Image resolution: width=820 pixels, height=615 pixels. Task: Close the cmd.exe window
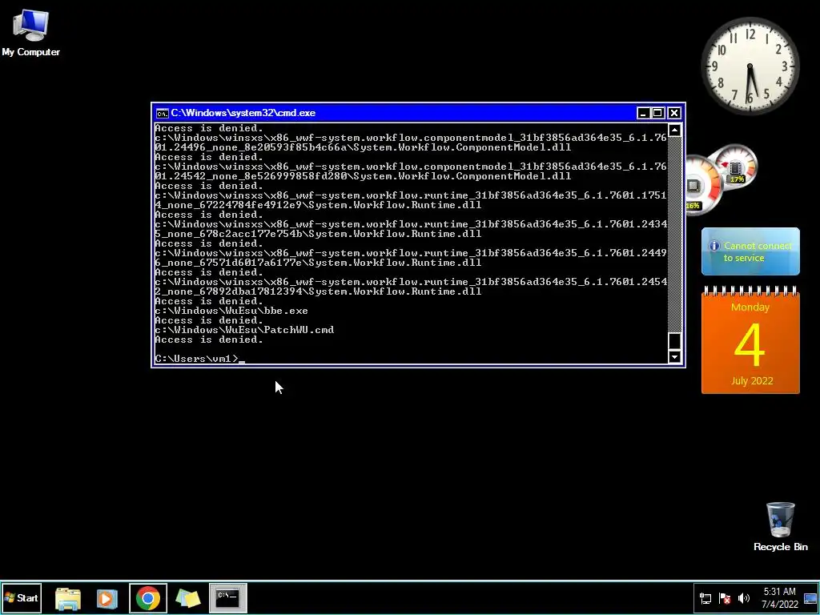(x=674, y=113)
